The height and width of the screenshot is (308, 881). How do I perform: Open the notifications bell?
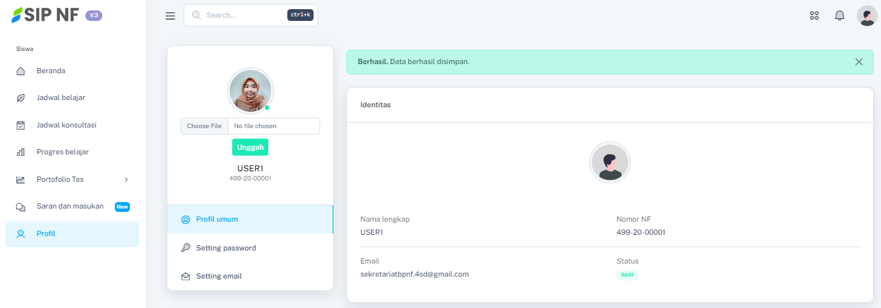click(x=840, y=16)
